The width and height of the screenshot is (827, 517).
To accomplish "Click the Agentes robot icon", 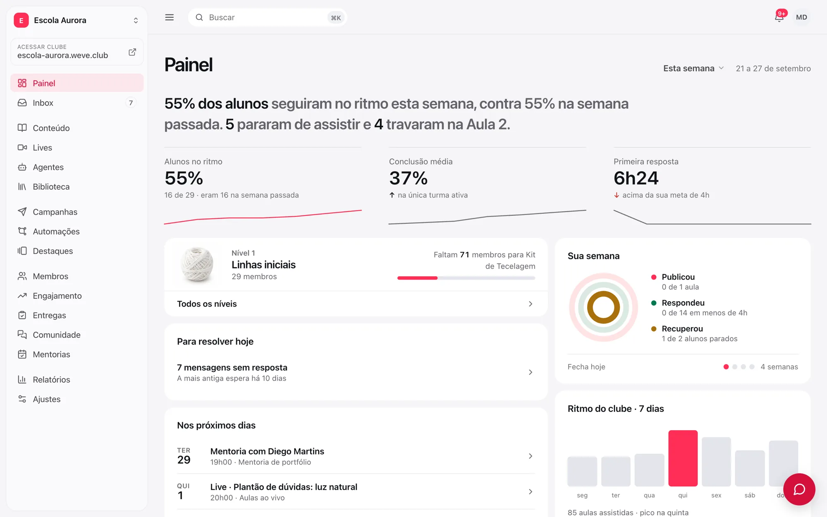I will [22, 167].
